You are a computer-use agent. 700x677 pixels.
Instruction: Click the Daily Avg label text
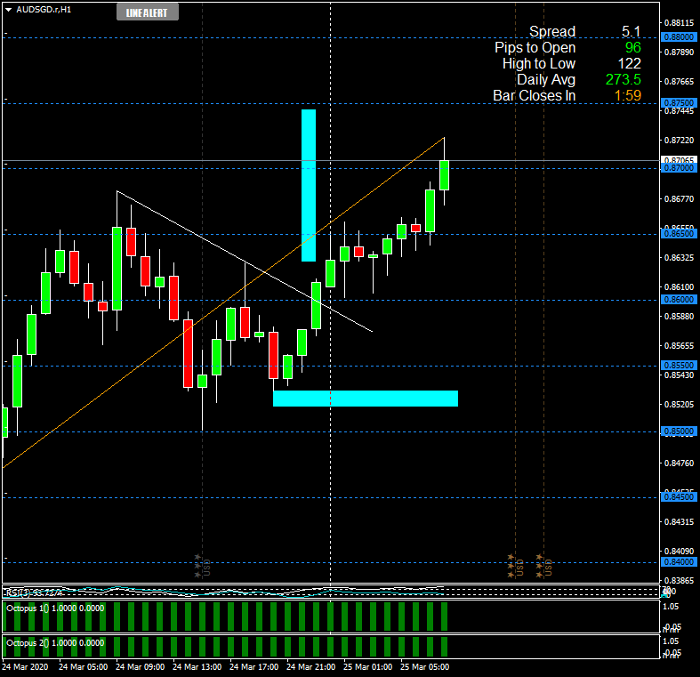546,79
